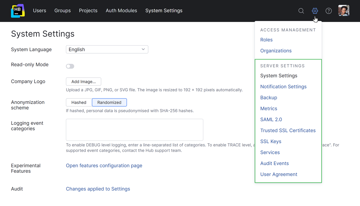Select the Randomized anonymization scheme
Image resolution: width=360 pixels, height=206 pixels.
click(x=109, y=102)
